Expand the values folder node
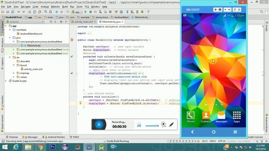 [x=14, y=77]
